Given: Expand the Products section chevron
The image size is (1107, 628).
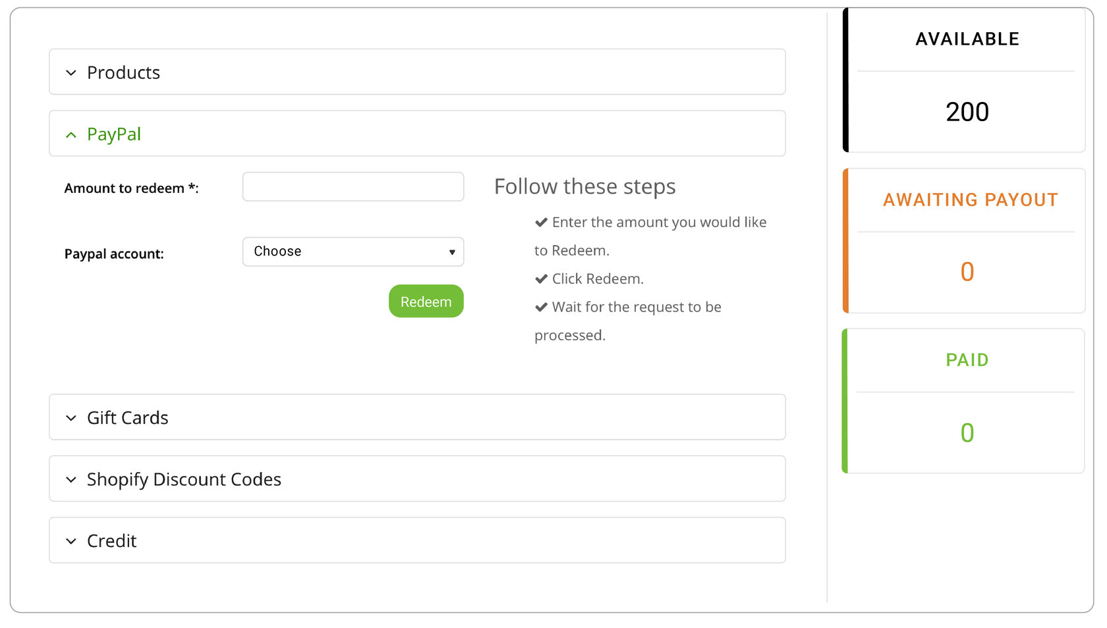Looking at the screenshot, I should point(71,73).
